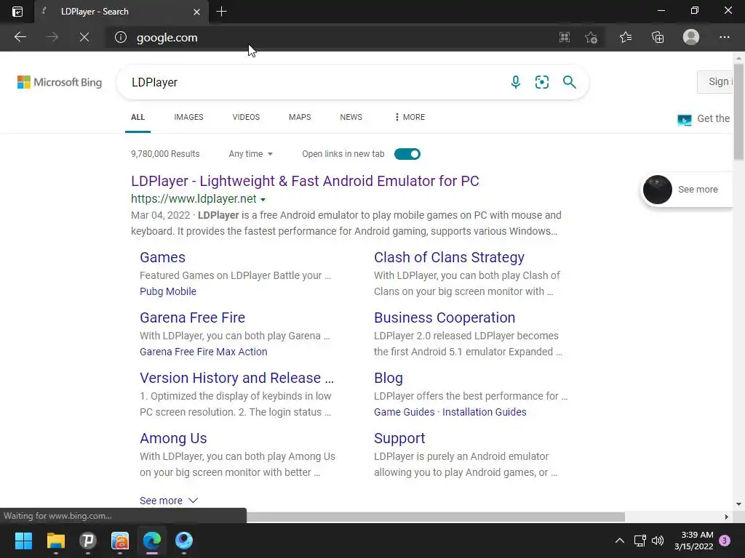745x558 pixels.
Task: Click the Bing search magnifier icon
Action: pos(569,82)
